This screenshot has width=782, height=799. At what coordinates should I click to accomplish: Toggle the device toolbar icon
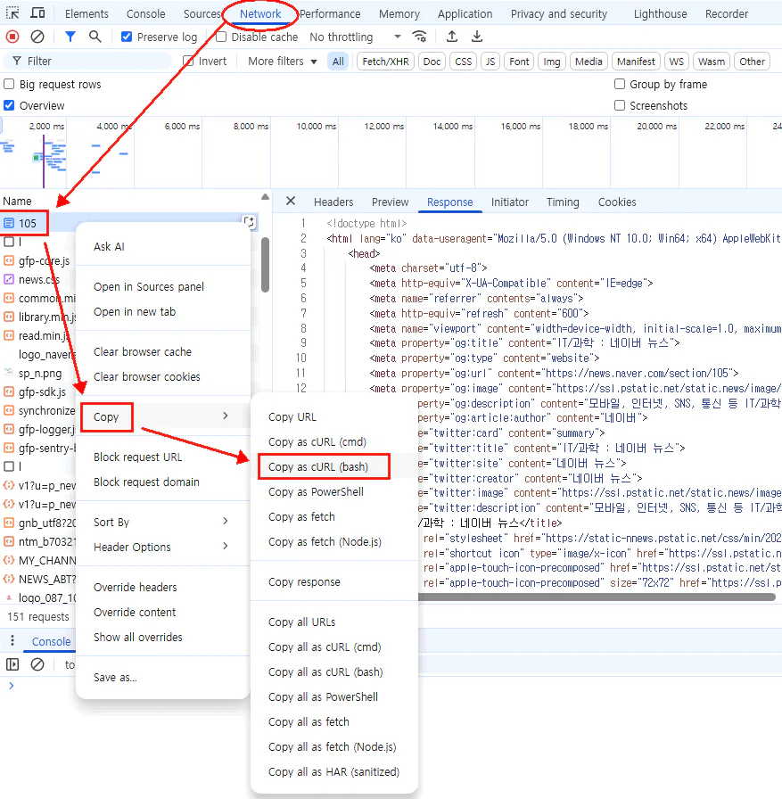37,13
